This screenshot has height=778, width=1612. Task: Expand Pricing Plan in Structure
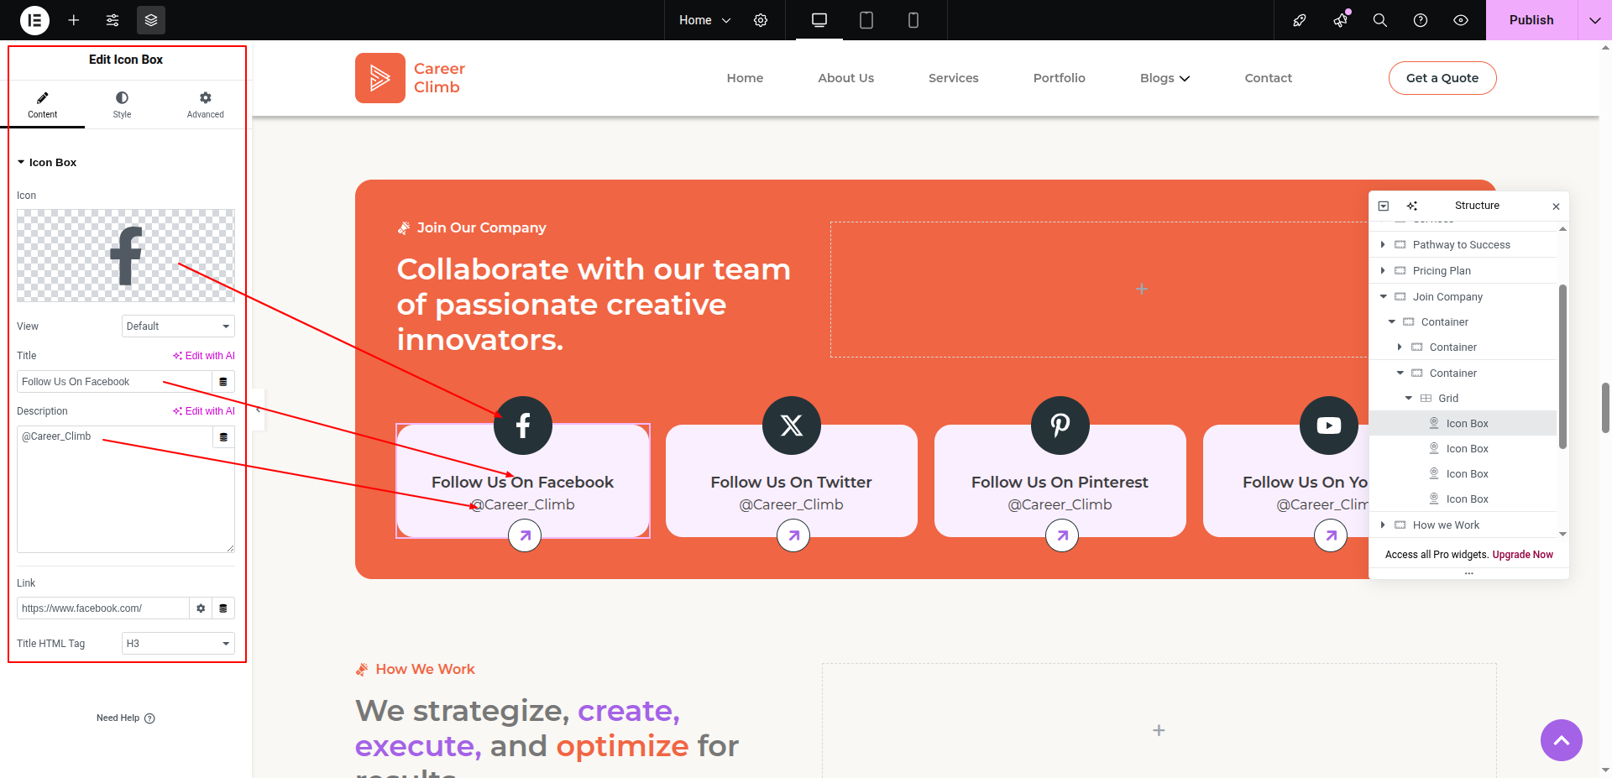pyautogui.click(x=1383, y=271)
